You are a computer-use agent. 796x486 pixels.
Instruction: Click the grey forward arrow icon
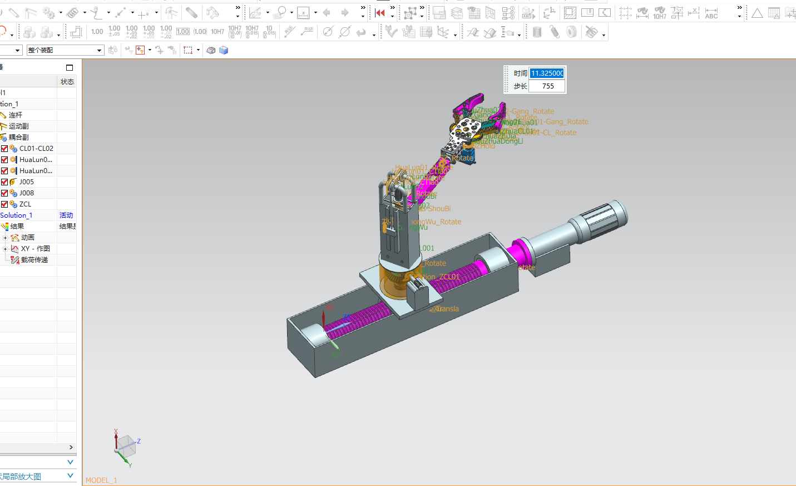tap(345, 12)
